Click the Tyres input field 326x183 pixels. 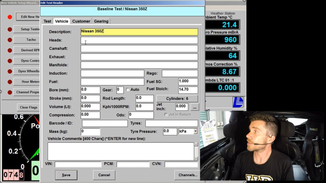[x=171, y=123]
